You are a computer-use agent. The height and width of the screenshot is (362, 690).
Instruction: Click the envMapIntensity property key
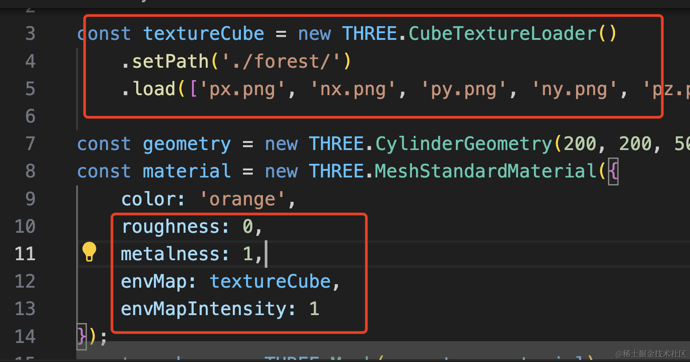click(x=204, y=309)
